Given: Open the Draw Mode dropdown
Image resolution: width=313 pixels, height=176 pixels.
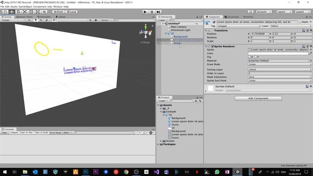Looking at the screenshot, I should tap(280, 64).
